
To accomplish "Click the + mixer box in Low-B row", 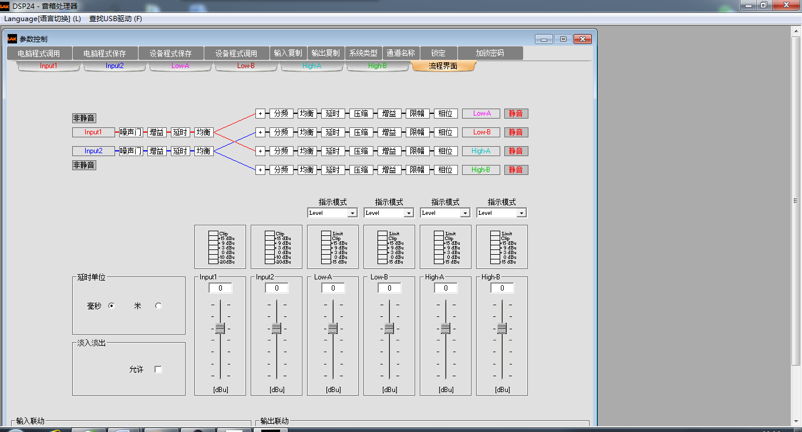I will coord(260,132).
